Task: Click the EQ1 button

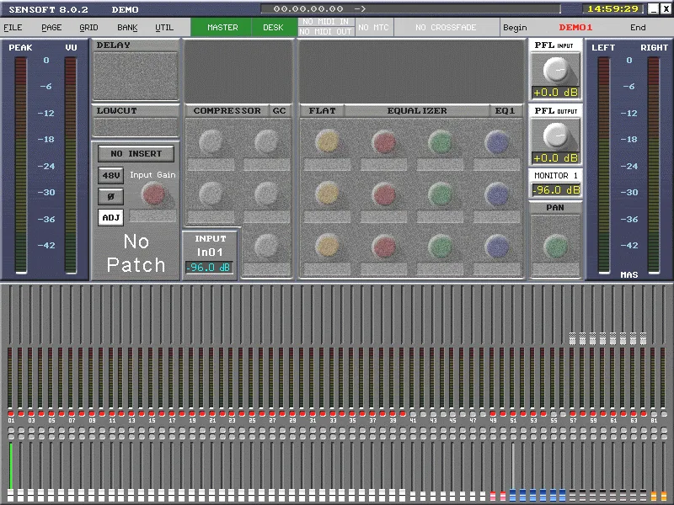Action: pos(505,111)
